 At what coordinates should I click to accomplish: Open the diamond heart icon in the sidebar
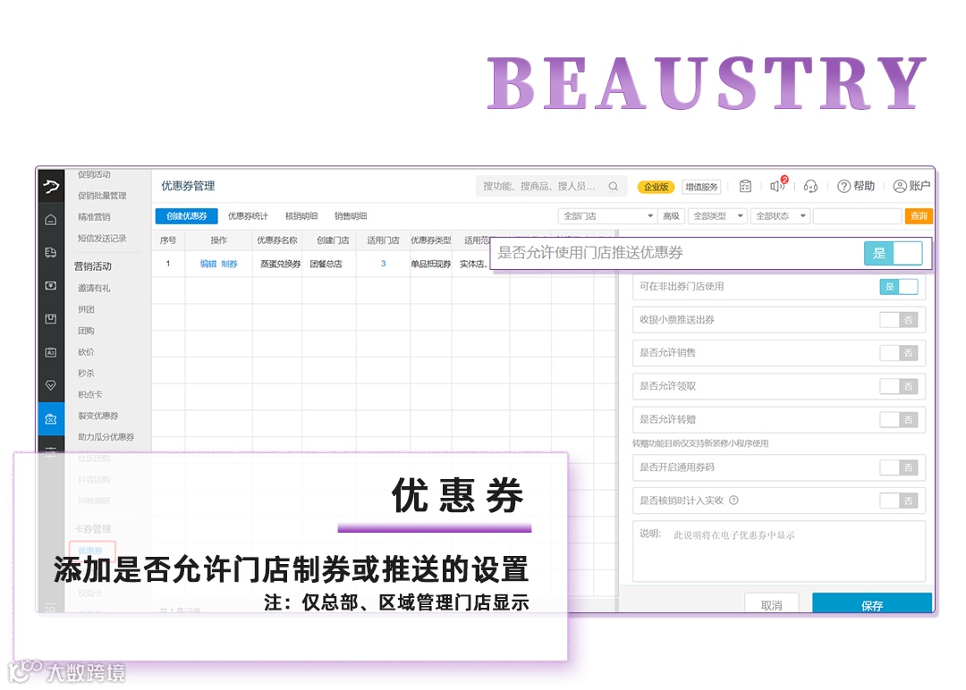tap(51, 385)
